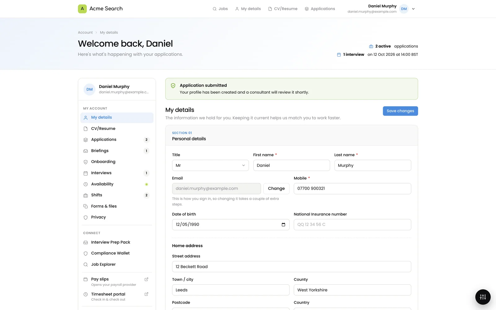Click the Town / city input field

point(231,290)
